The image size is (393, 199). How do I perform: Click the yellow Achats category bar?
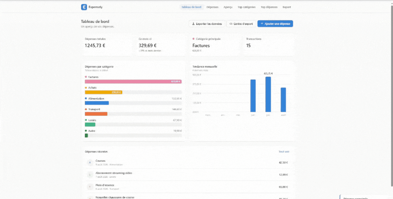103,92
